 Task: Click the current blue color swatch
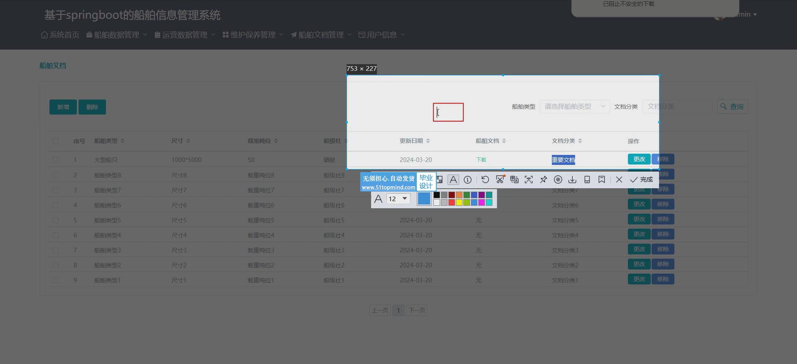(424, 199)
